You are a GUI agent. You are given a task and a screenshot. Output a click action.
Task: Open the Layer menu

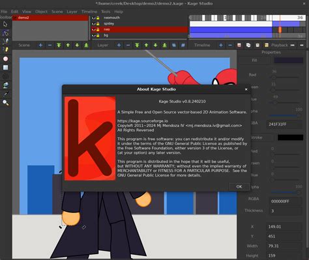[72, 12]
